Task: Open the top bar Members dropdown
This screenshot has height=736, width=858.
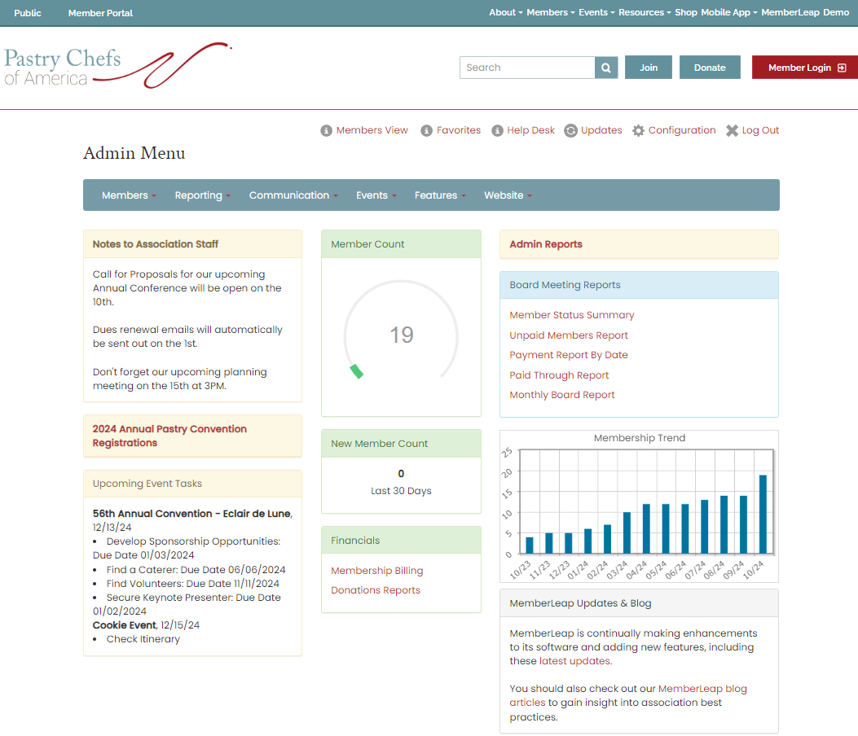Action: (x=551, y=12)
